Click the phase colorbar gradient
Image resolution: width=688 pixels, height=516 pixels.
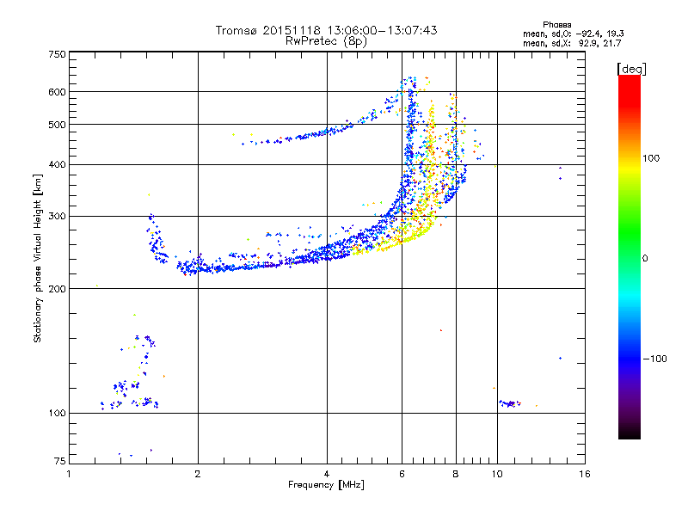(x=630, y=257)
